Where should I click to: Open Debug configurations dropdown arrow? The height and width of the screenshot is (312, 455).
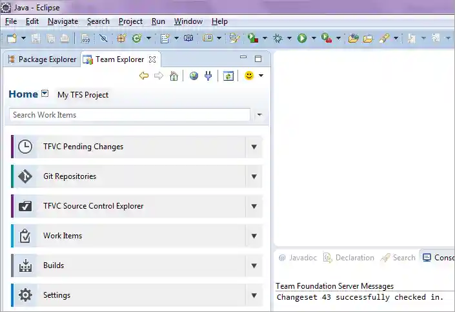pos(289,38)
